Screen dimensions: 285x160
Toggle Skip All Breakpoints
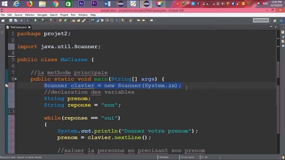tap(21, 20)
